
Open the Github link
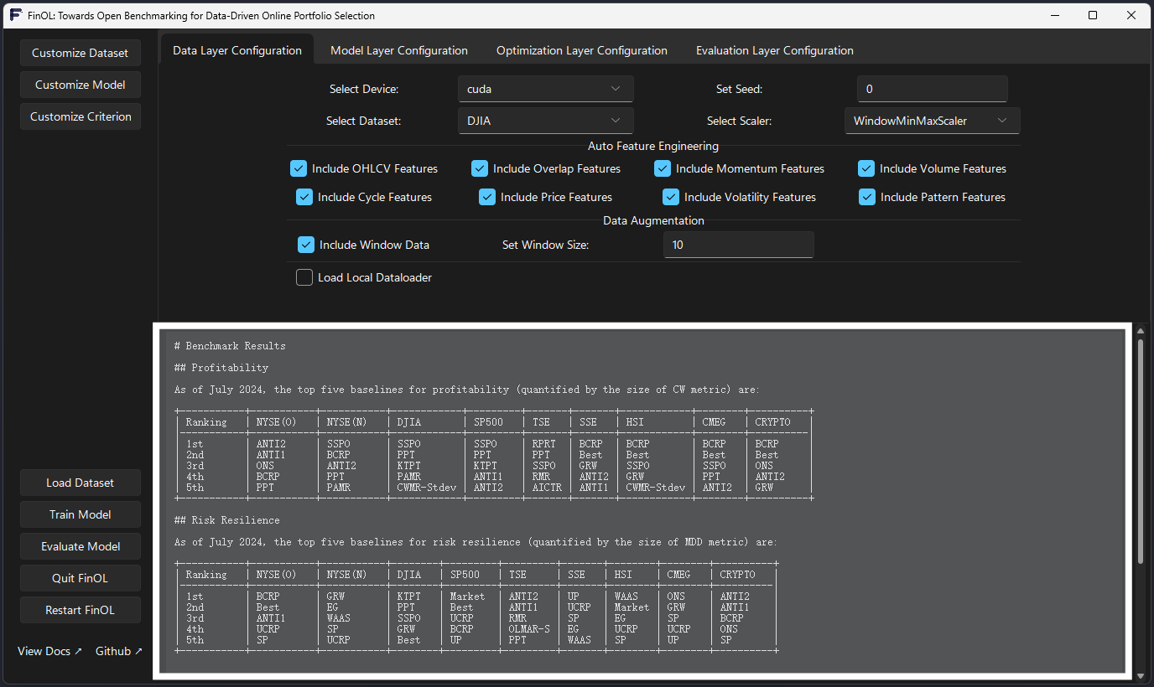[119, 651]
